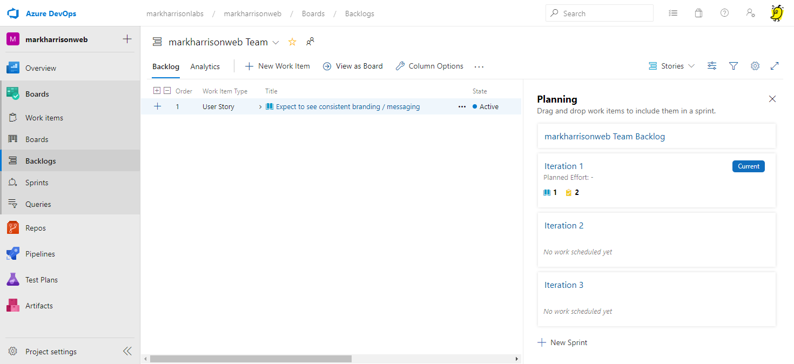The image size is (794, 364).
Task: Expand the user story row chevron
Action: coord(260,107)
